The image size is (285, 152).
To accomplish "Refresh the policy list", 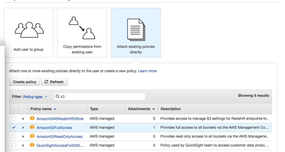I will (54, 82).
